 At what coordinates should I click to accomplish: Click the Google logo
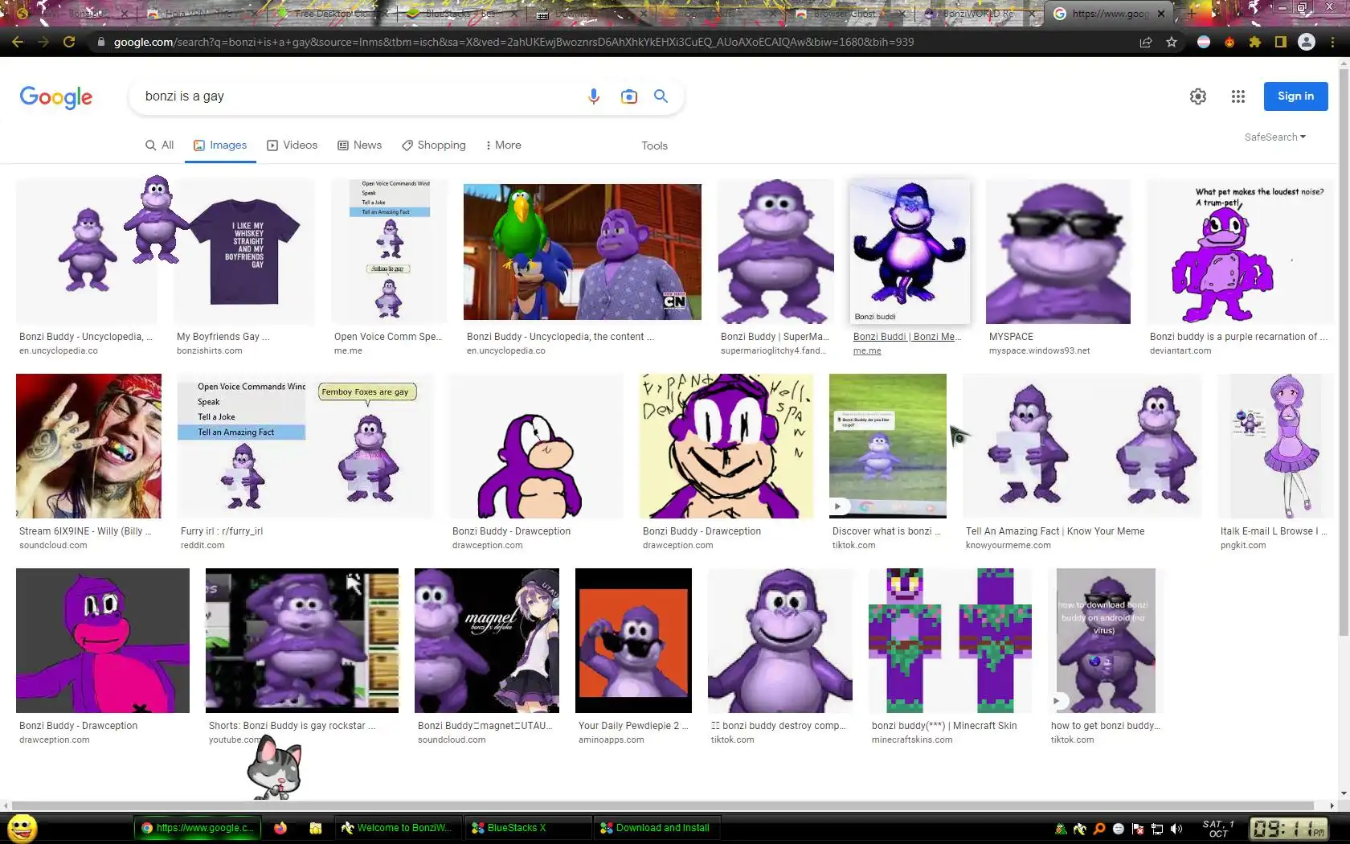56,97
